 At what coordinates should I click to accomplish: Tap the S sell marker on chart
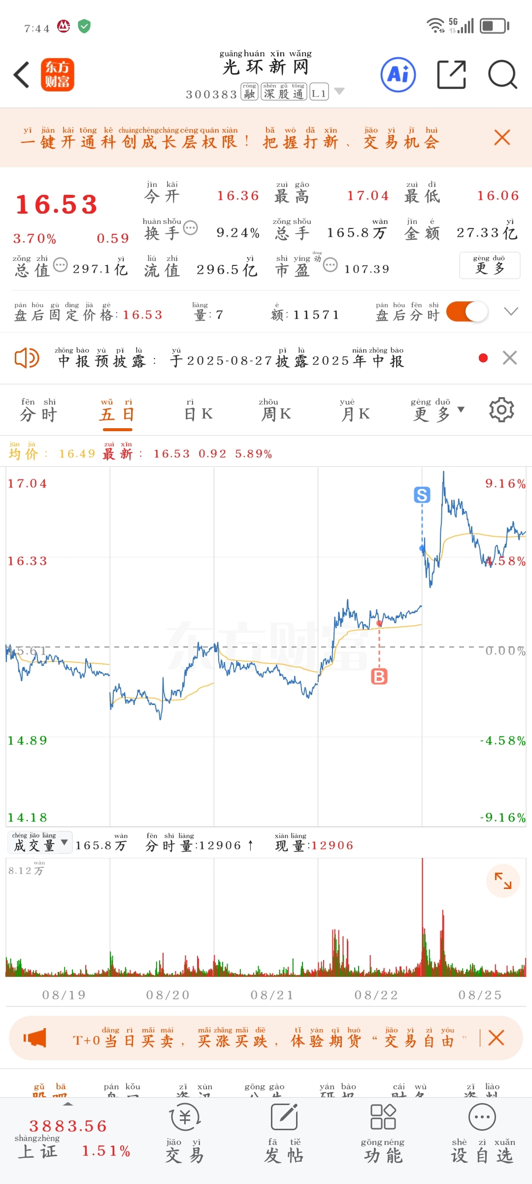422,494
